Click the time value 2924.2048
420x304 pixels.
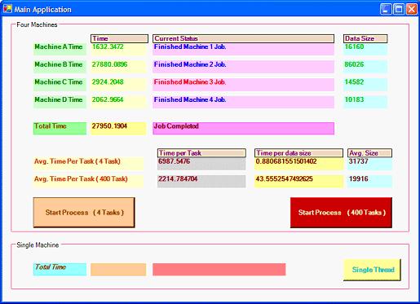coord(118,84)
